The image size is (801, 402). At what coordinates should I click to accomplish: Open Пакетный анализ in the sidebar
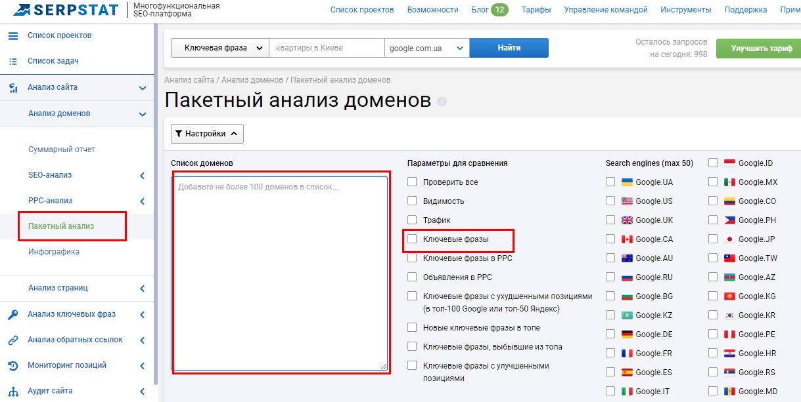tap(61, 226)
